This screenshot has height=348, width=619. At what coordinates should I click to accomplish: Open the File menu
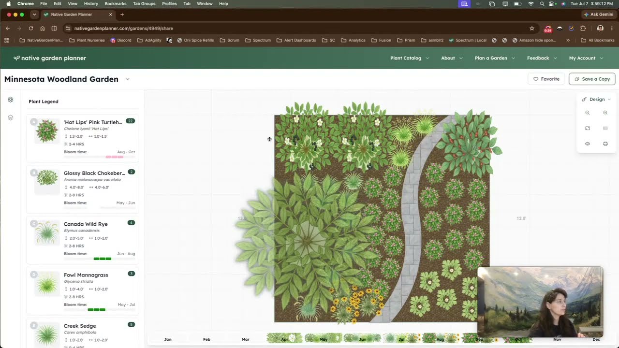coord(44,3)
